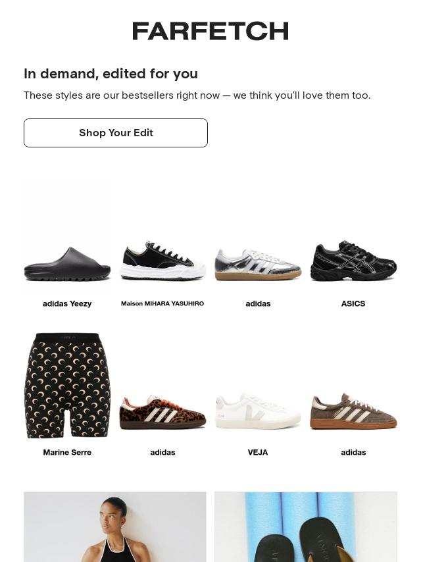Click the Marine Serre brand label
The height and width of the screenshot is (562, 421).
pyautogui.click(x=67, y=452)
